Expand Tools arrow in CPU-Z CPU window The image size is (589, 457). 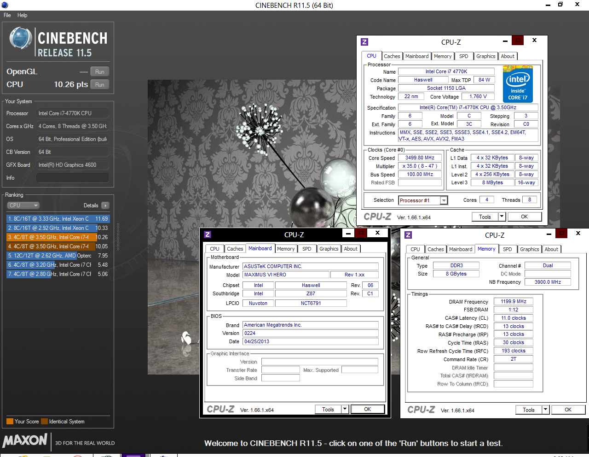pos(502,217)
